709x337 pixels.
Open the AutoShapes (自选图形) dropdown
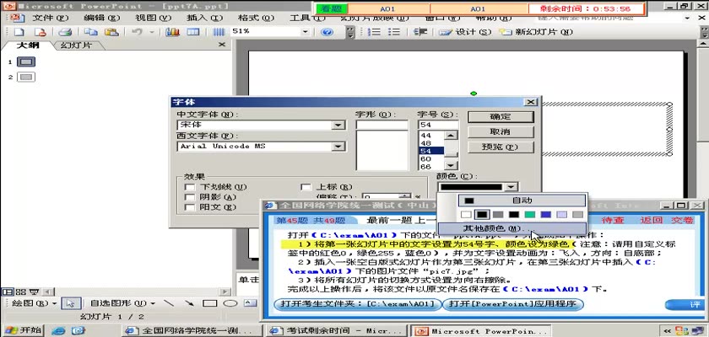(x=122, y=303)
